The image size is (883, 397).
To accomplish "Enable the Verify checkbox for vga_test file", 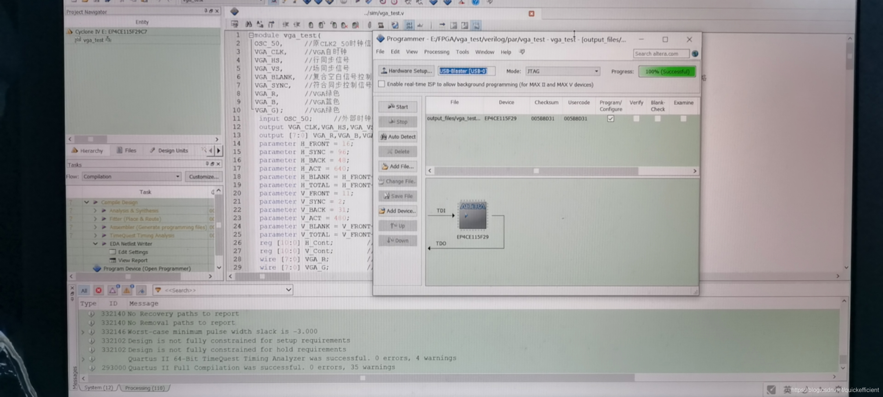I will [x=636, y=118].
